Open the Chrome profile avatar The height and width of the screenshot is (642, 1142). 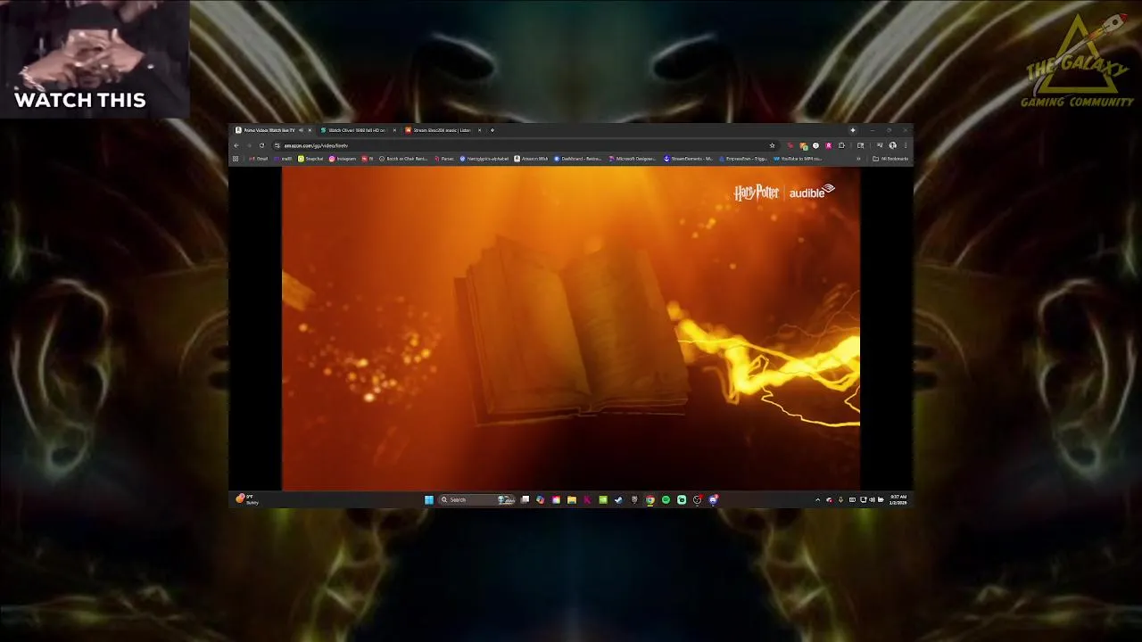[892, 145]
